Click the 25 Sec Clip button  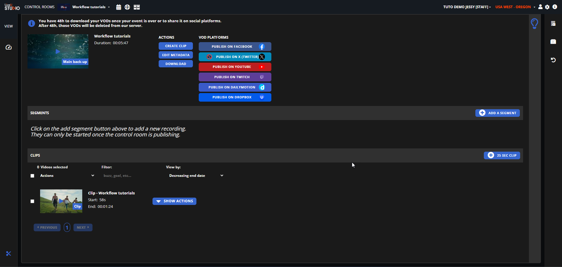[502, 155]
